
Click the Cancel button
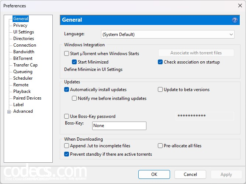[x=190, y=174]
